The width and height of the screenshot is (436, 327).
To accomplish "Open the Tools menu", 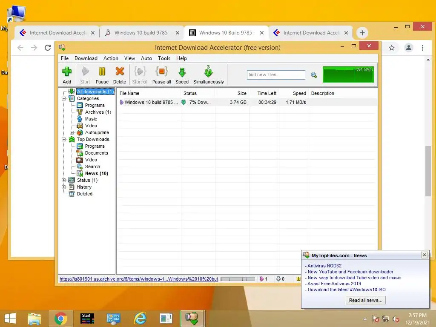I will tap(164, 58).
